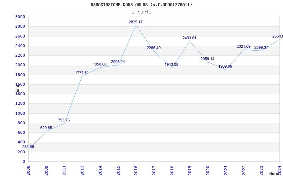Screen dimensions: 283x177
Task: Click the y-axis value 600
Action: (x=22, y=132)
